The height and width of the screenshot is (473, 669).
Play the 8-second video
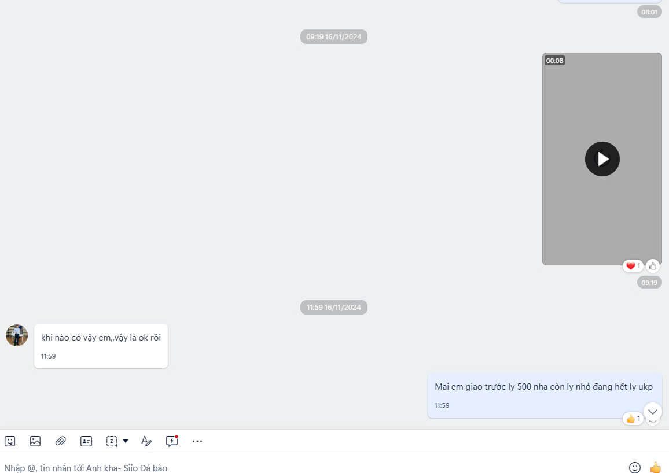602,159
